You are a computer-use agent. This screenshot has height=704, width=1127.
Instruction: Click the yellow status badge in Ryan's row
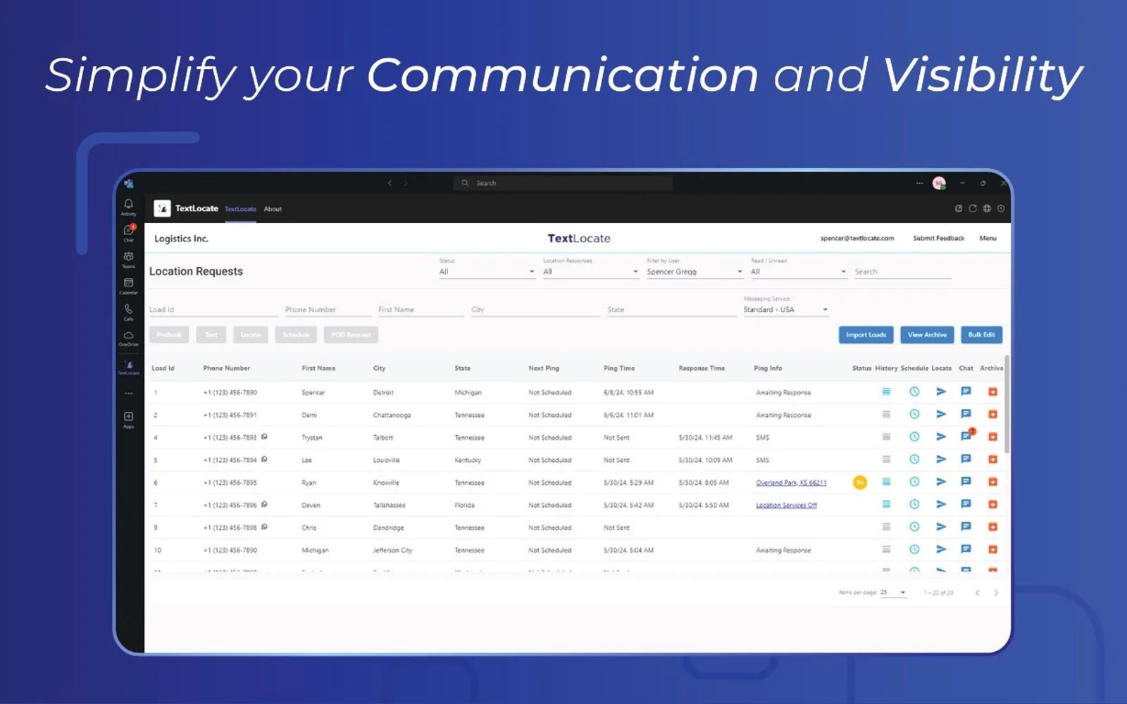point(859,482)
